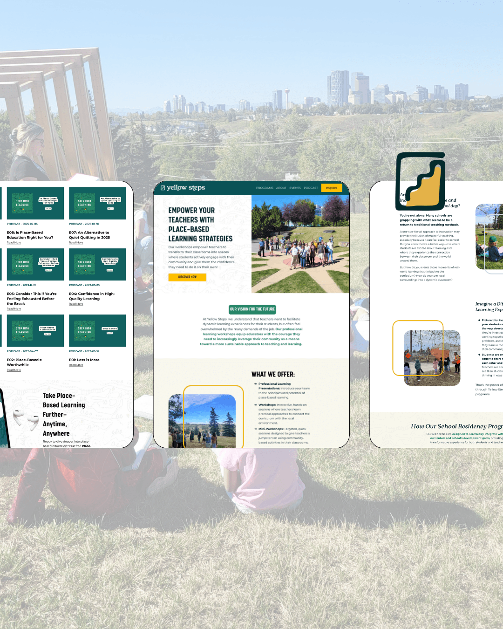503x629 pixels.
Task: Click the title E01: Less is More
Action: (84, 360)
